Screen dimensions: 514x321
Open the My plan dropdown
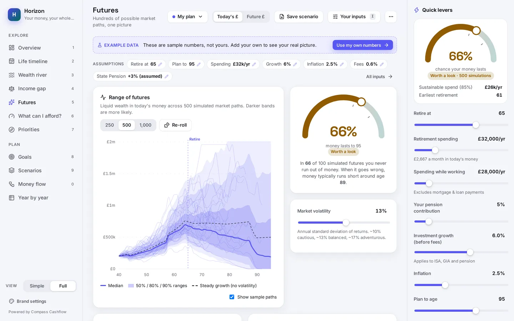188,17
